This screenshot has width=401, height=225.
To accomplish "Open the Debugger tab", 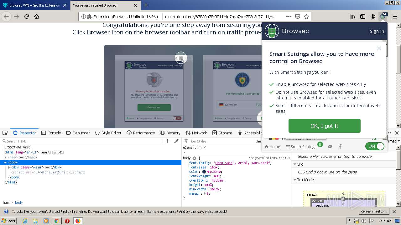I will [x=78, y=133].
